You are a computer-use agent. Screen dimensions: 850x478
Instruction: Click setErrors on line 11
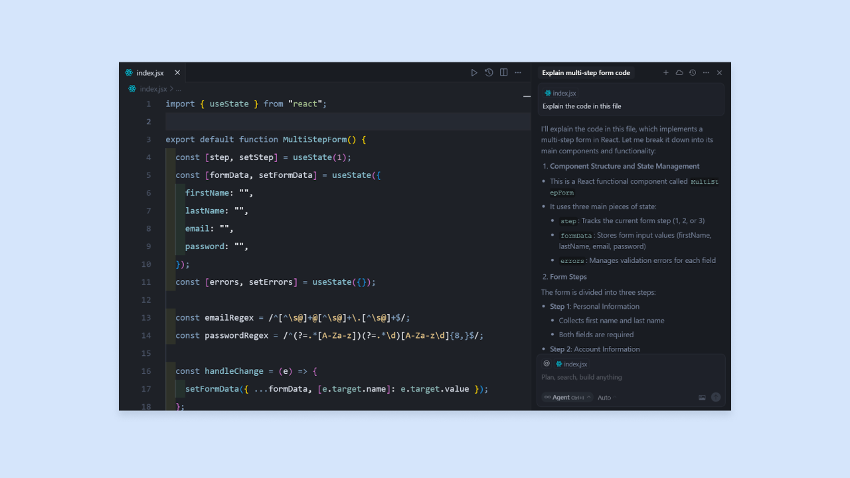coord(271,281)
